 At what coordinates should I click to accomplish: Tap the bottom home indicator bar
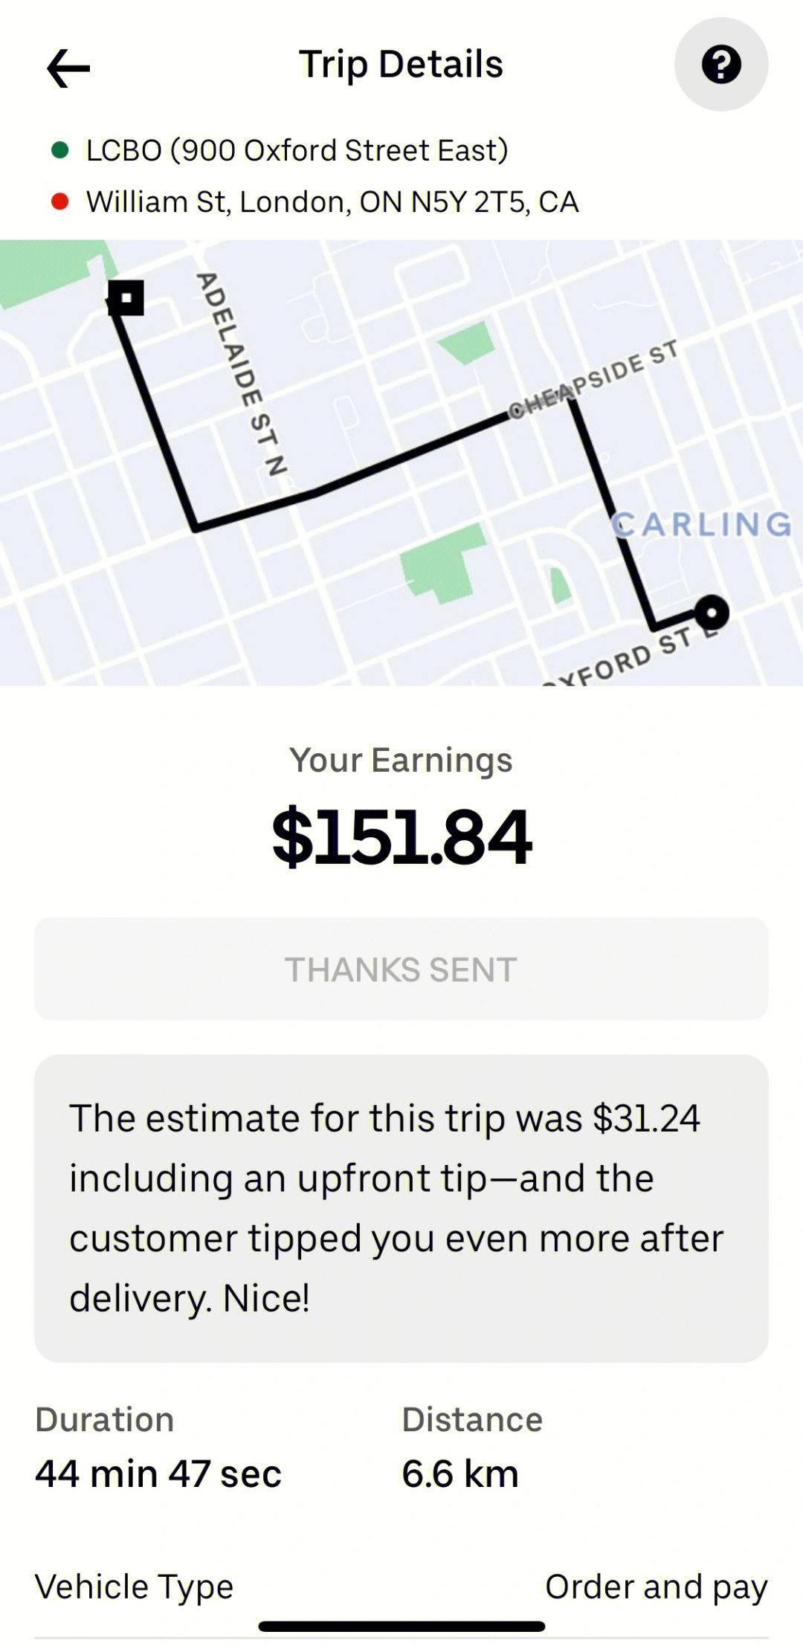(401, 1626)
